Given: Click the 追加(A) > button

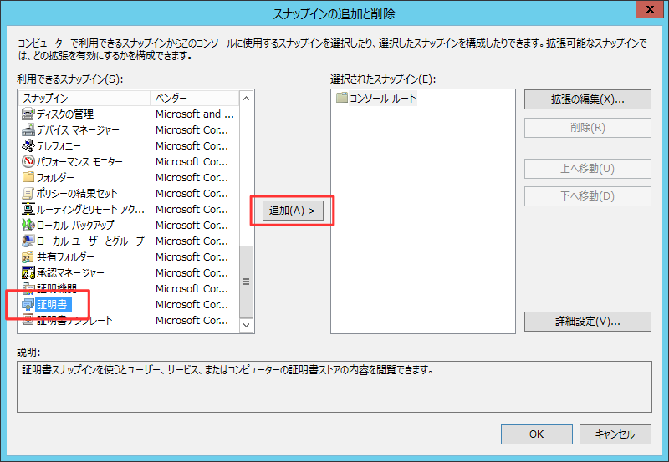Looking at the screenshot, I should 292,211.
